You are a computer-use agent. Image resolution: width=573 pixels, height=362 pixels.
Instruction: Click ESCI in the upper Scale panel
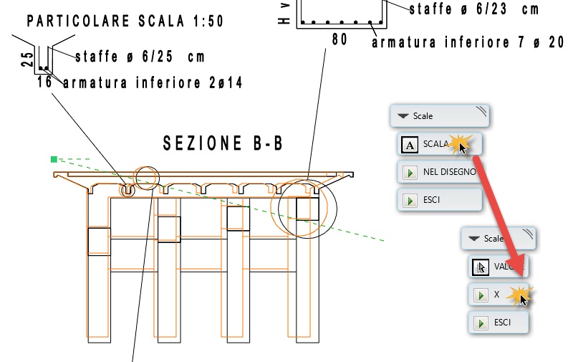440,200
